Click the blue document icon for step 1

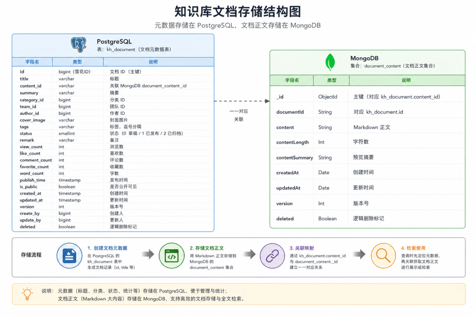click(x=69, y=256)
